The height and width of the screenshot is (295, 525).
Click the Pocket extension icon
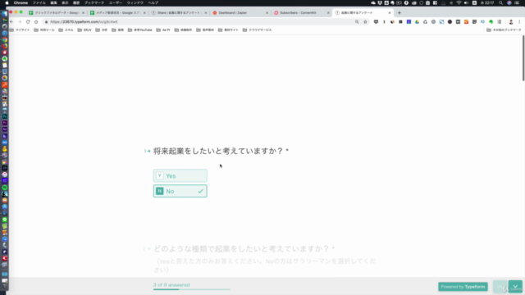376,22
